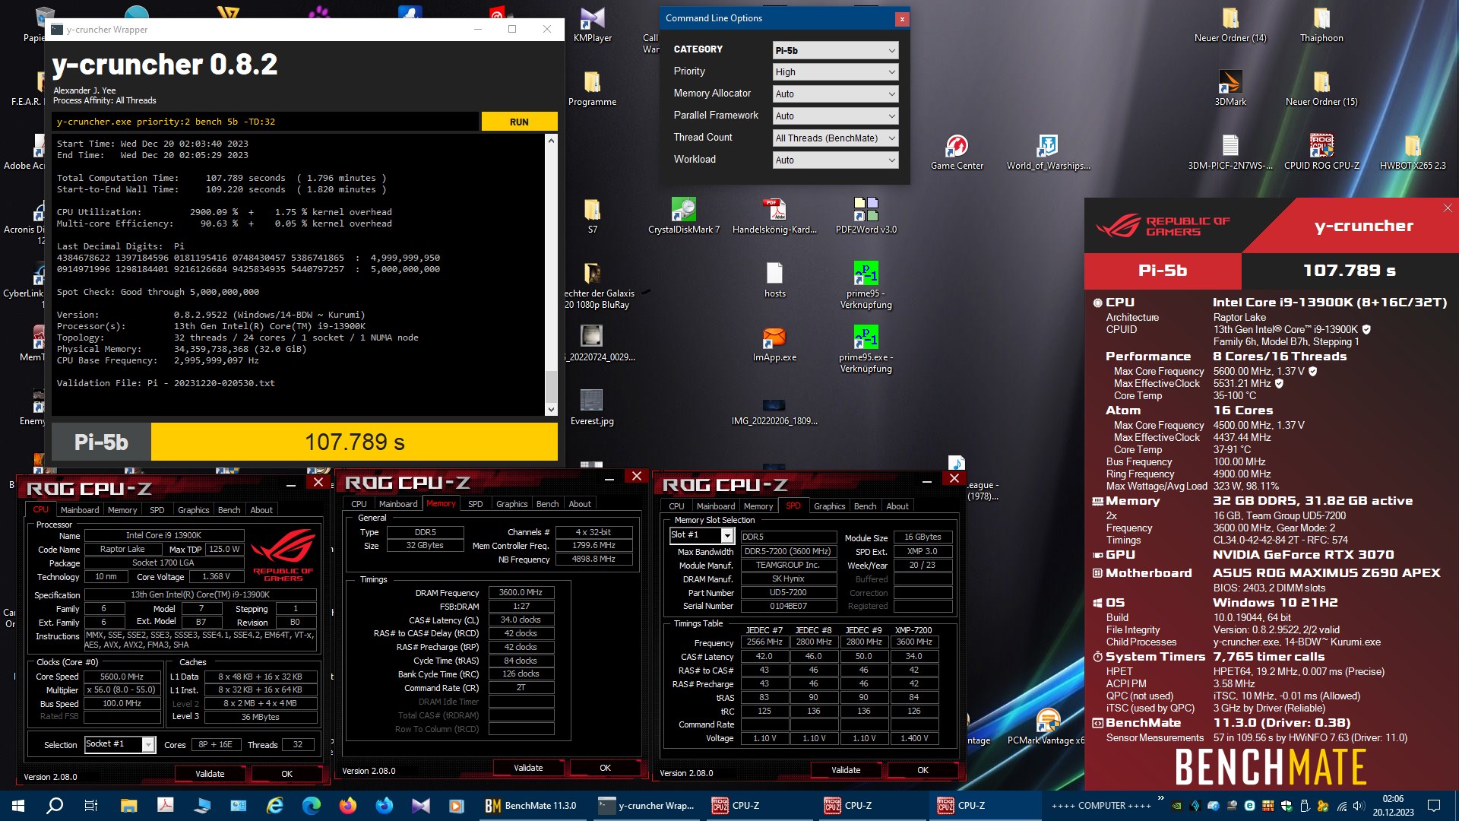Launch CrystalDiskMark 7 from desktop
Viewport: 1459px width, 821px height.
tap(683, 216)
